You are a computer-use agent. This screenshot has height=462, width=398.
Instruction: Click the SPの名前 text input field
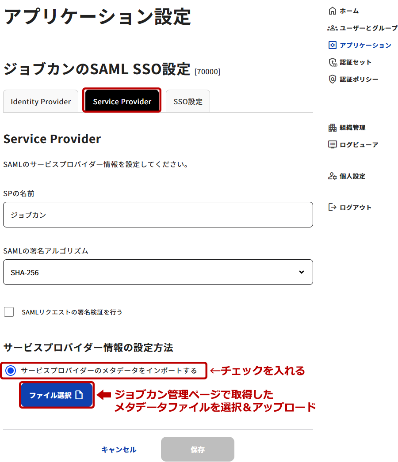158,215
